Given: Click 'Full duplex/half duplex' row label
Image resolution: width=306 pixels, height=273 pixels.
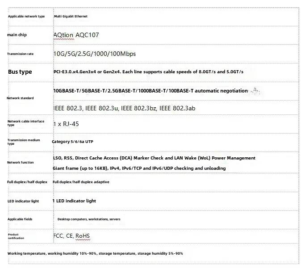Looking at the screenshot, I should click(27, 182).
